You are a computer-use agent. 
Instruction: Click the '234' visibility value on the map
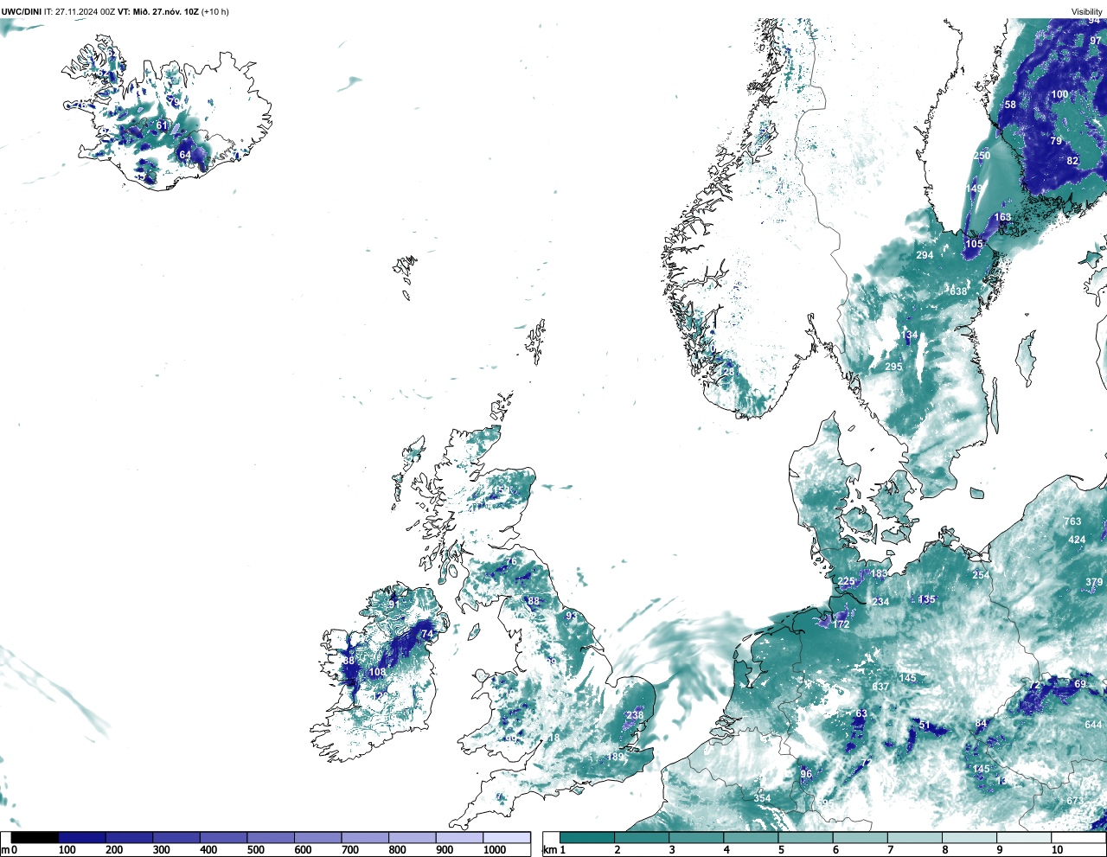click(x=880, y=602)
